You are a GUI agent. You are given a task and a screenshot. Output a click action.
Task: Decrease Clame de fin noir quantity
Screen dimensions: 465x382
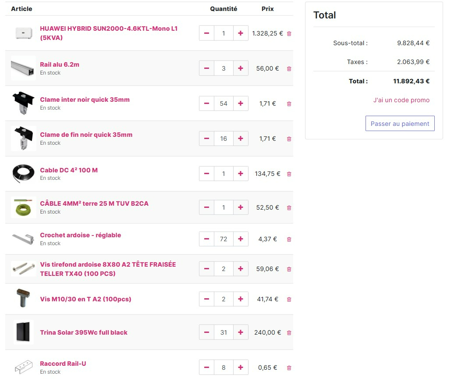coord(207,138)
